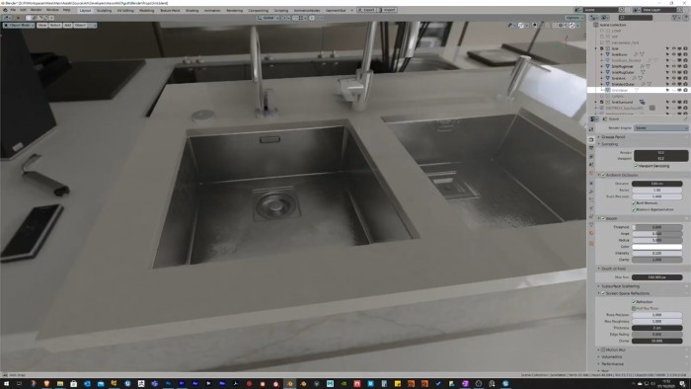Open the Output properties tab icon
Image resolution: width=691 pixels, height=389 pixels.
pyautogui.click(x=591, y=148)
